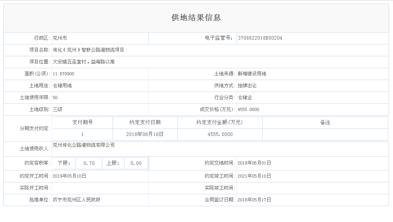The image size is (393, 222).
Task: Click the land user field 兖州传化公路港物流有限公司
Action: [84, 145]
